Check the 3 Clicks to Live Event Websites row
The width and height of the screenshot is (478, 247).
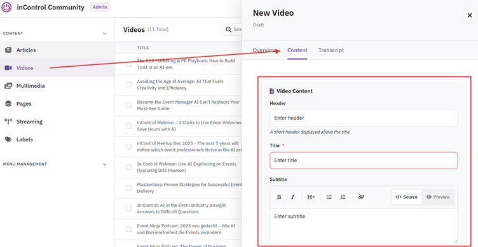[128, 126]
